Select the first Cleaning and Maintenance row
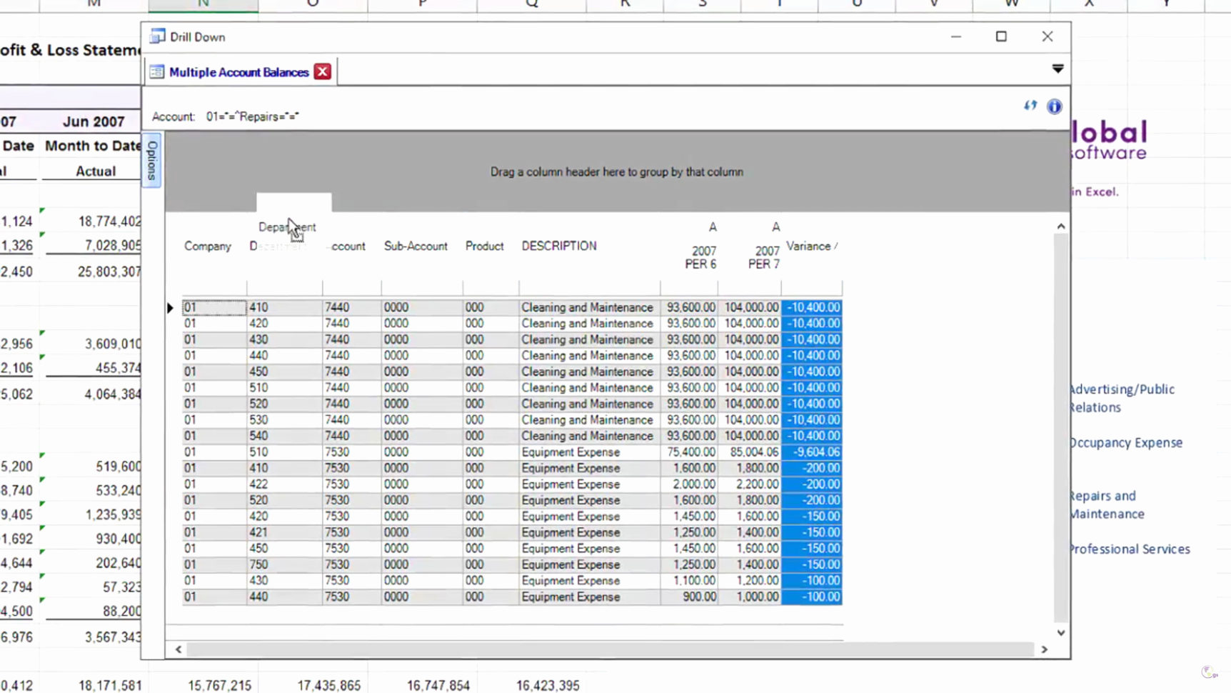Viewport: 1231px width, 693px height. pyautogui.click(x=587, y=307)
